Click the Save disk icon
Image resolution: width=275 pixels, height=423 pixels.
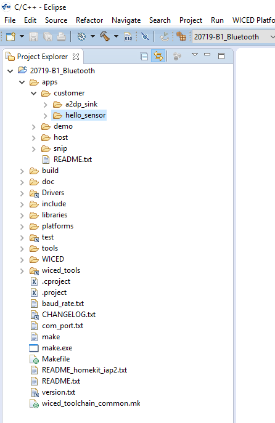33,37
